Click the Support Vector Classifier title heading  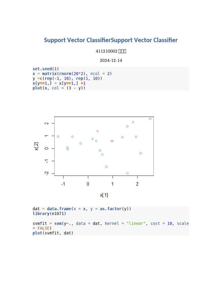[x=111, y=40]
